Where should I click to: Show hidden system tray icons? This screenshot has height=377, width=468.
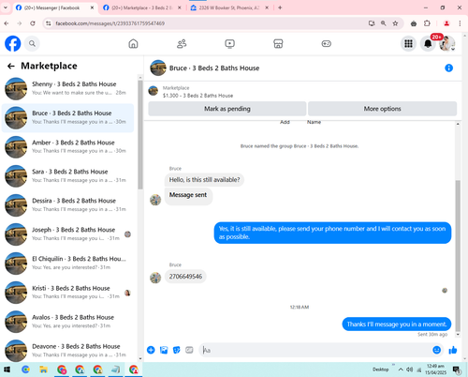coord(401,369)
